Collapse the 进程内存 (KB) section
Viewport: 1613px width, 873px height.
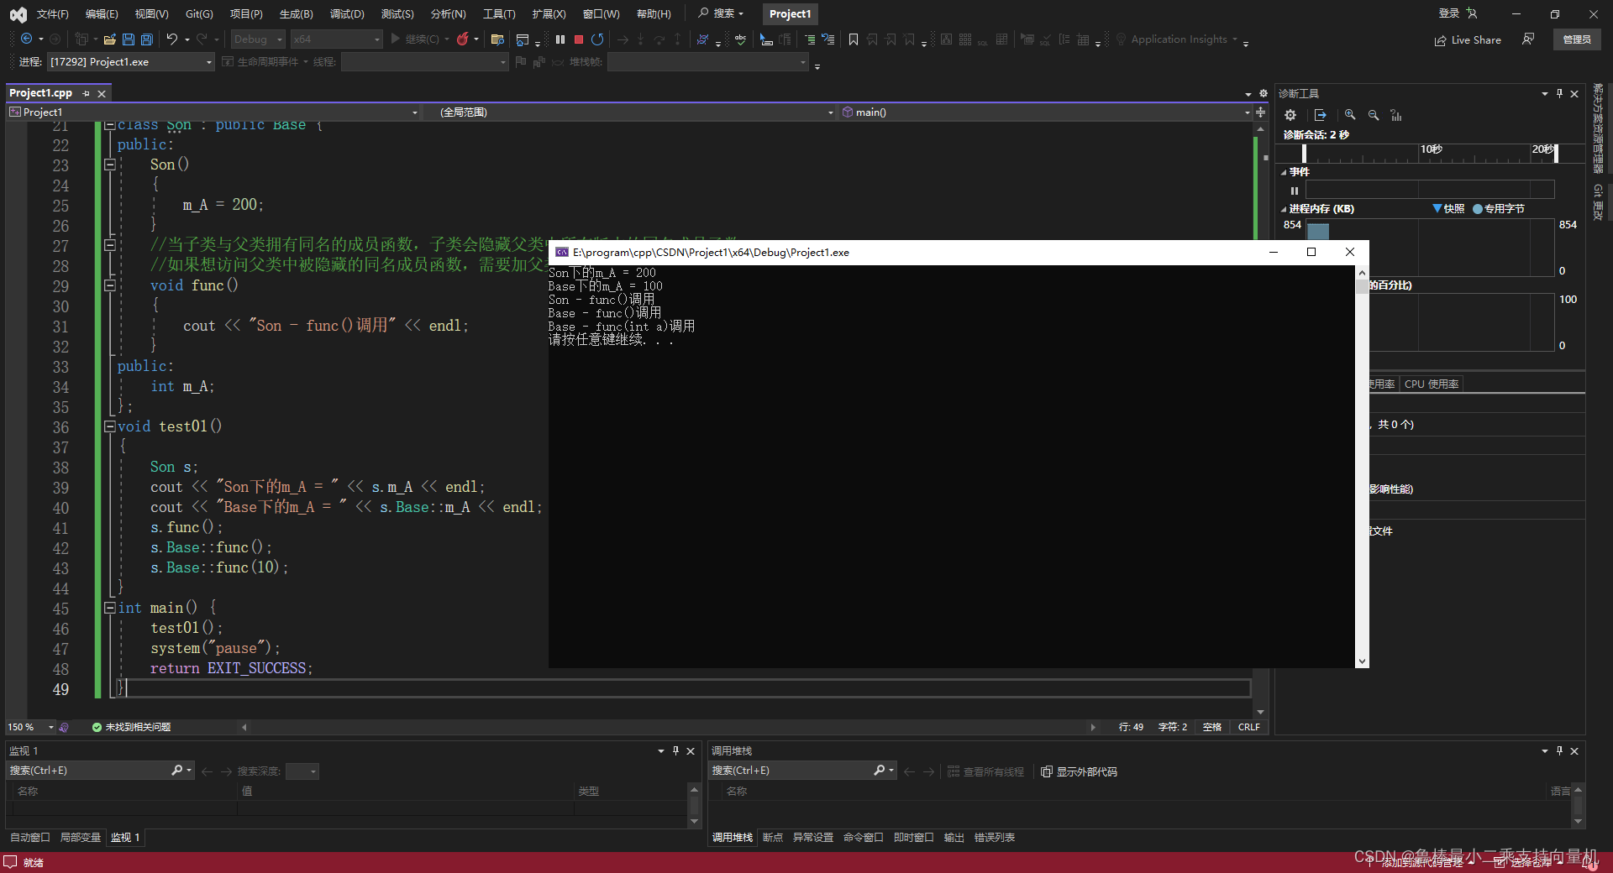click(1284, 209)
